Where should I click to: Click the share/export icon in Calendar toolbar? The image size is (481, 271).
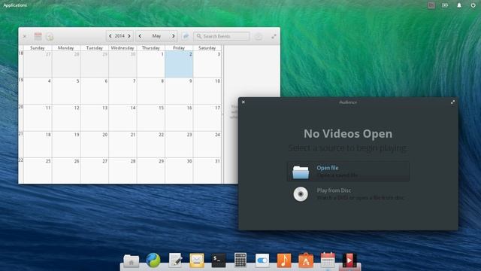(186, 36)
